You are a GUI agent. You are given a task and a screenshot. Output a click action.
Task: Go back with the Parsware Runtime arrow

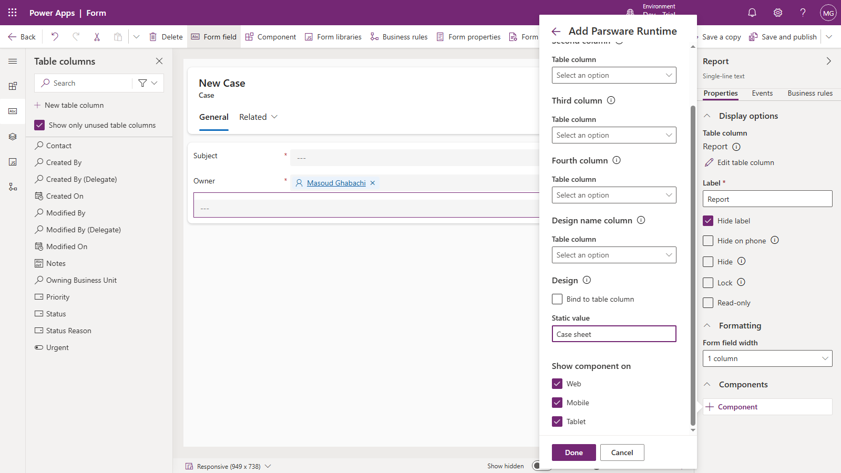[556, 32]
